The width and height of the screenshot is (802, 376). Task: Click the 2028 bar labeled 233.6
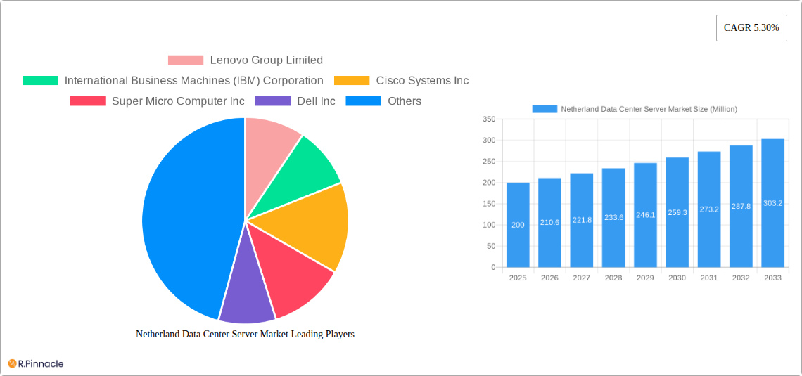click(x=613, y=218)
